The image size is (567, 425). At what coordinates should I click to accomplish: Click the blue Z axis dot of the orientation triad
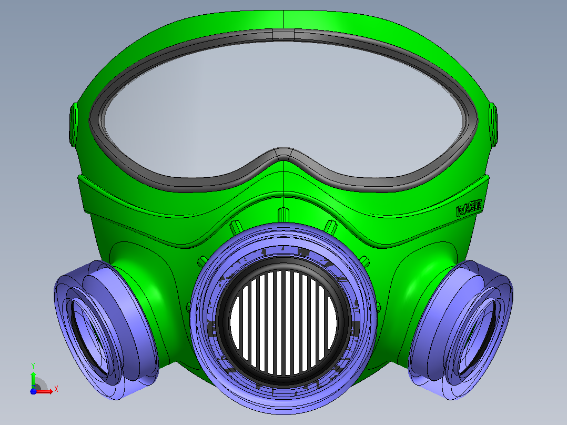[x=33, y=391]
